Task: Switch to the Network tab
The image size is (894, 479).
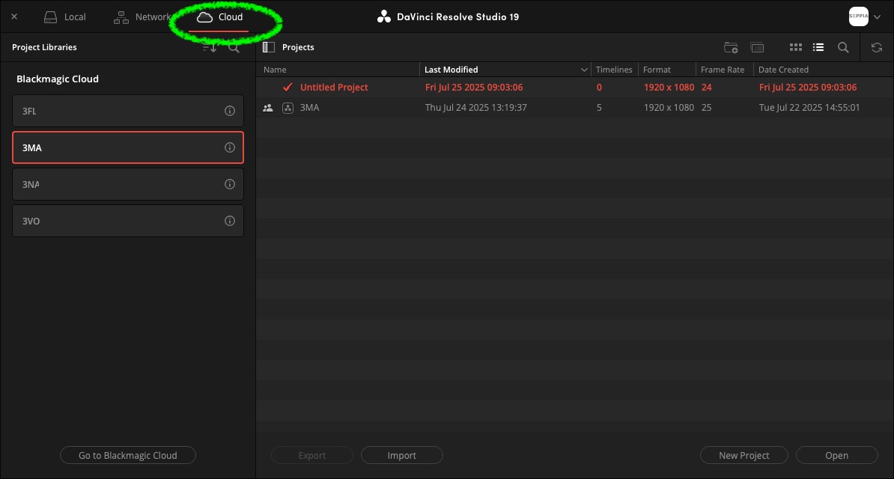Action: click(x=142, y=16)
